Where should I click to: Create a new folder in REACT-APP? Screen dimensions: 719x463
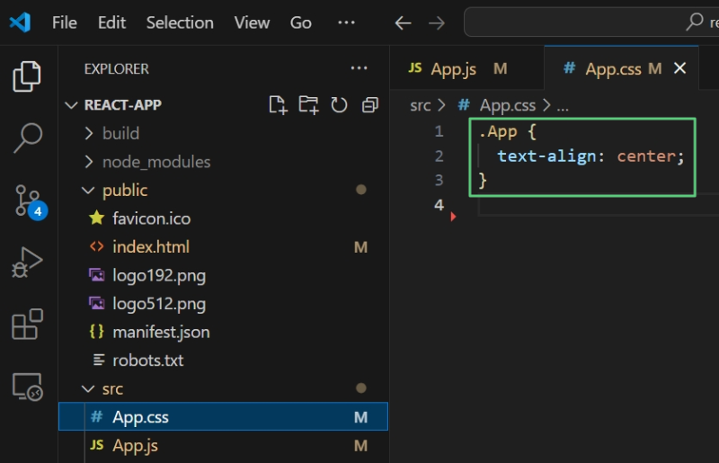click(x=308, y=105)
